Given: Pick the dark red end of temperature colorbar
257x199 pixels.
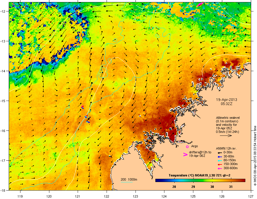Looking at the screenshot, I should pyautogui.click(x=243, y=181).
